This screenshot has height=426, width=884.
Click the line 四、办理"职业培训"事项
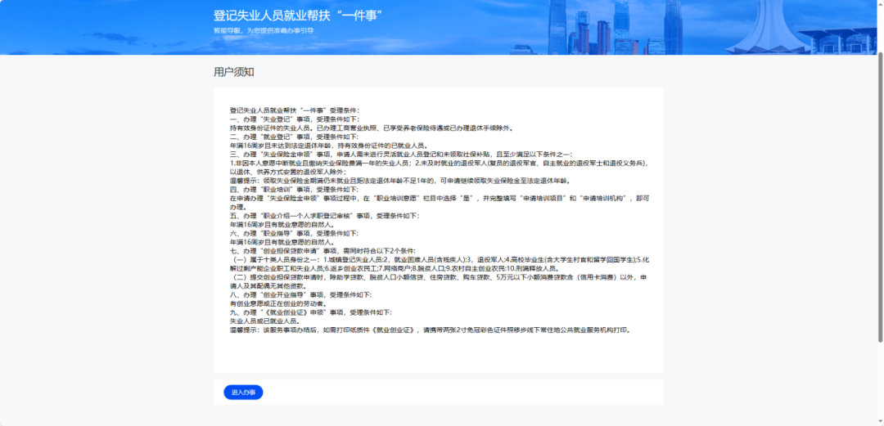(x=294, y=190)
